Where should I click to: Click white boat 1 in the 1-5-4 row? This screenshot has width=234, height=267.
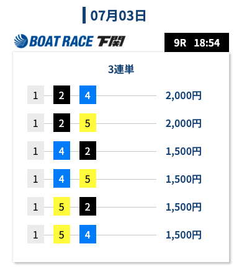[x=35, y=234]
